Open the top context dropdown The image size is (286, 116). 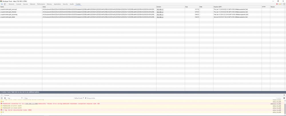[x=15, y=98]
